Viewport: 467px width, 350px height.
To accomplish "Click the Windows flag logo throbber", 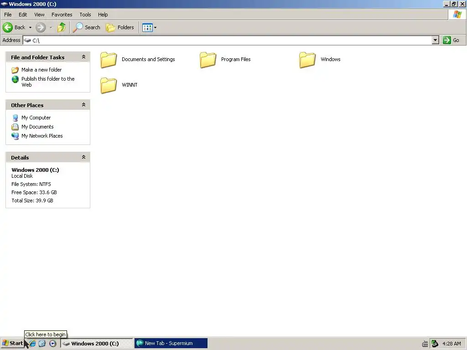I will [x=457, y=15].
